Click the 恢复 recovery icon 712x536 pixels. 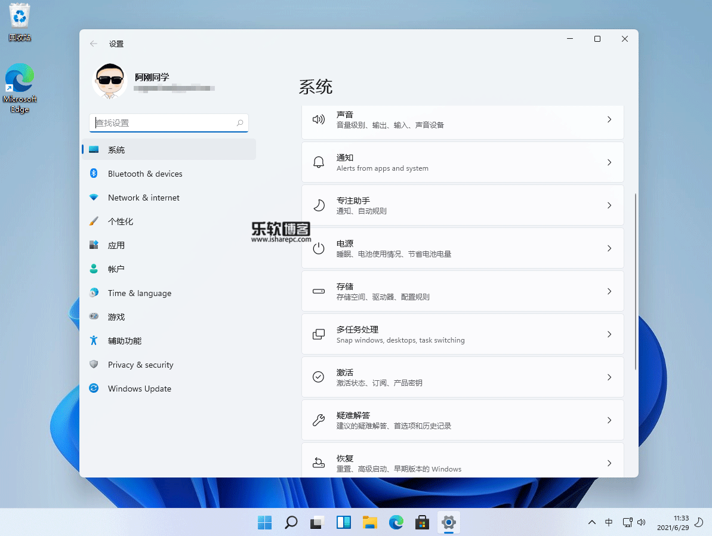(318, 462)
